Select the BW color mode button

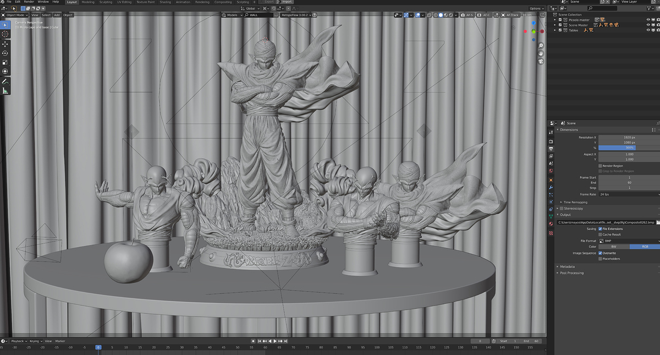[614, 247]
